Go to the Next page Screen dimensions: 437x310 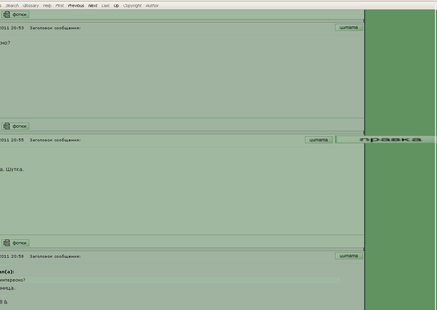[93, 5]
